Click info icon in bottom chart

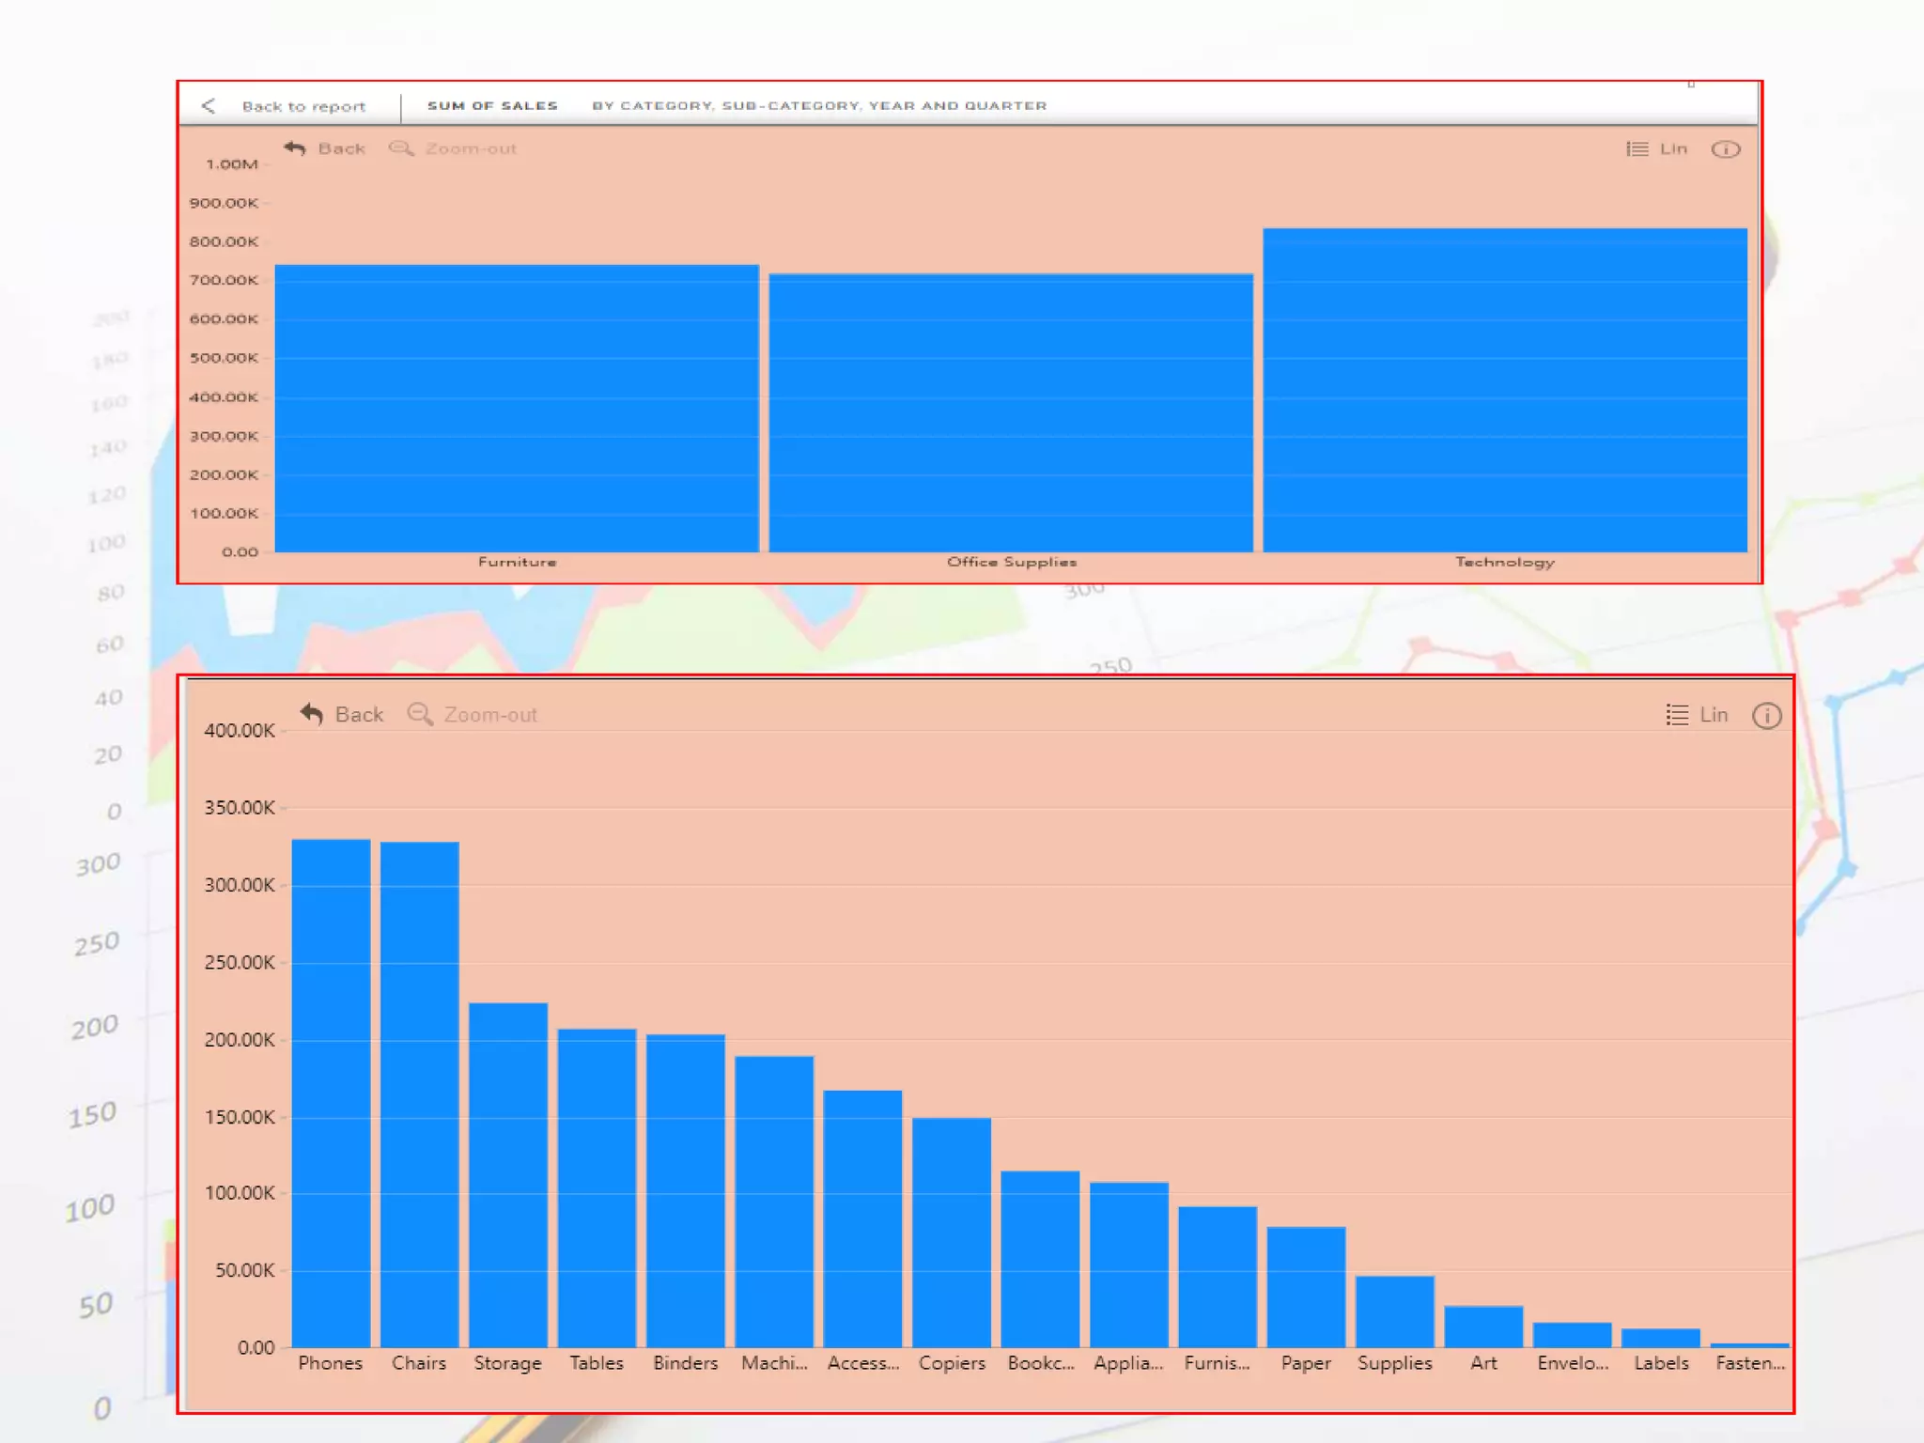coord(1766,716)
